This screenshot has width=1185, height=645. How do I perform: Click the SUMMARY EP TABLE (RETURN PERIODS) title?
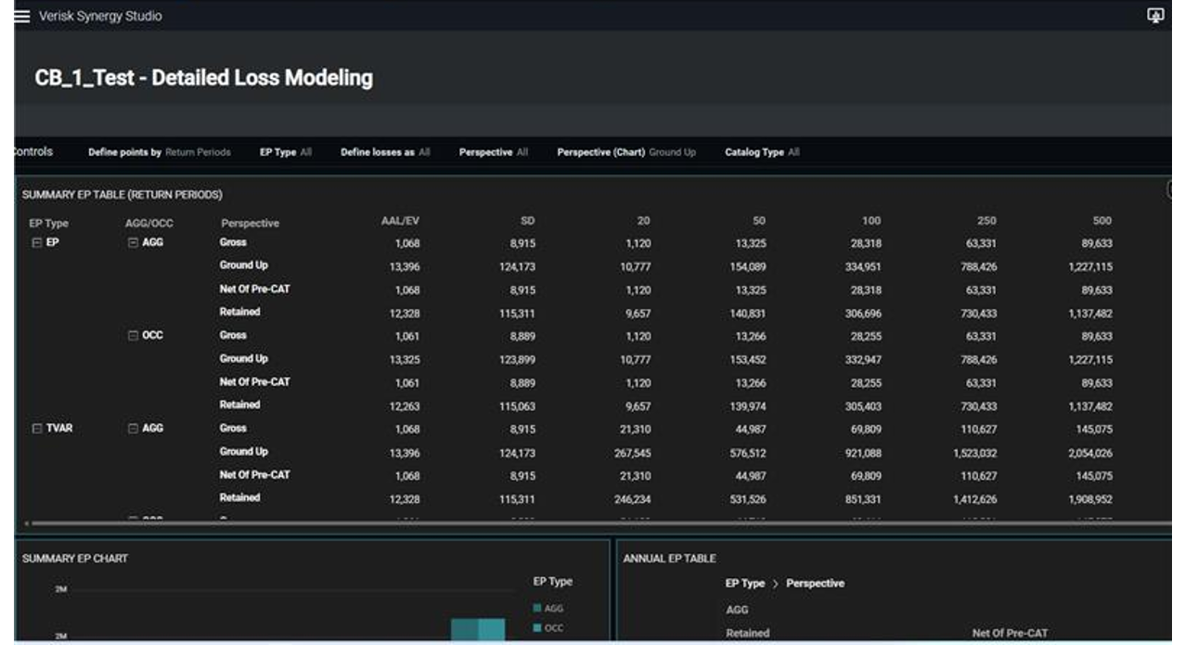(122, 195)
